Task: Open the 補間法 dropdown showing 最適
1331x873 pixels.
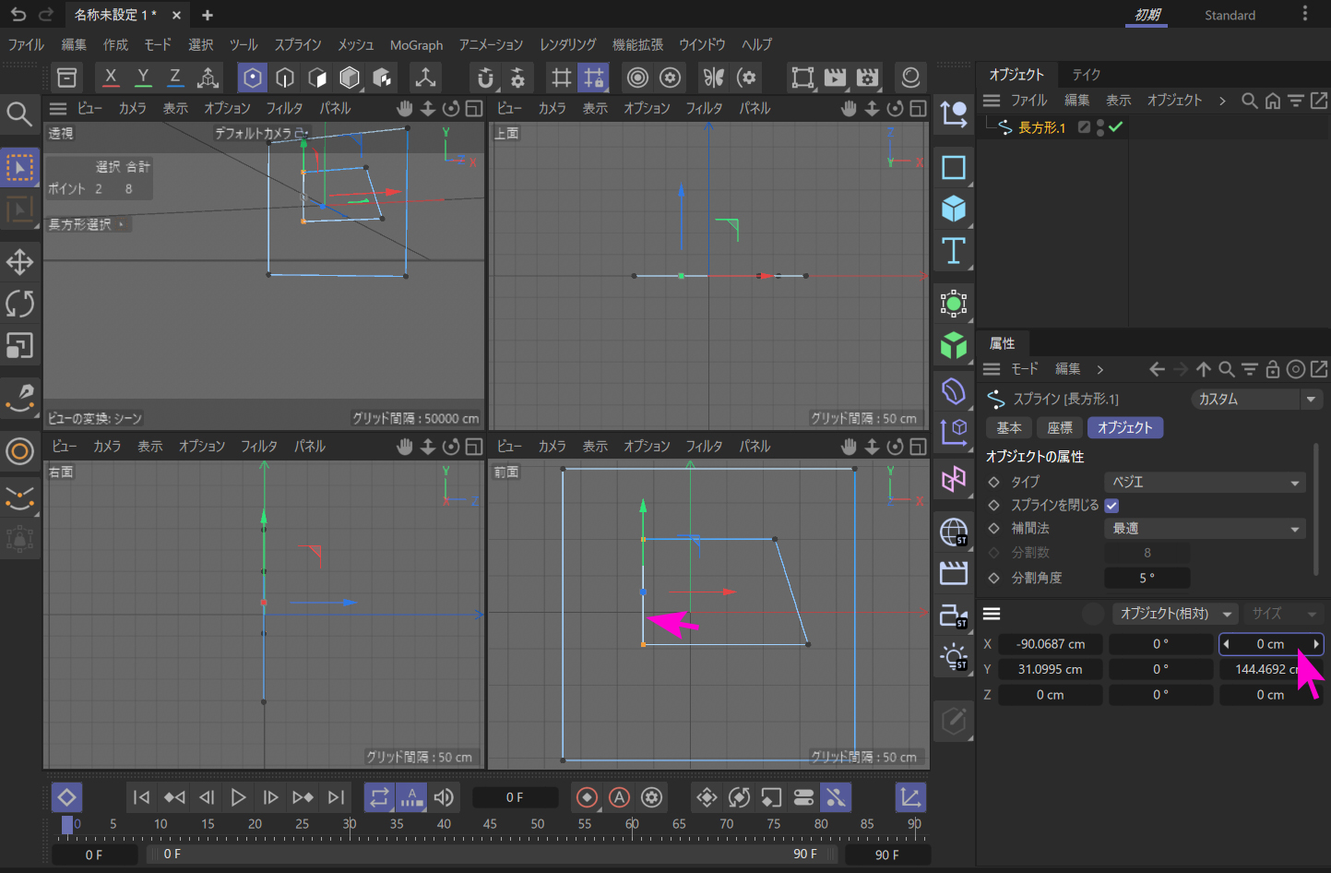Action: (x=1205, y=529)
